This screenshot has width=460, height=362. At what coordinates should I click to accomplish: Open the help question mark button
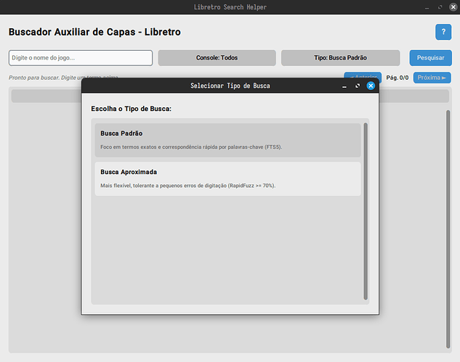click(443, 32)
